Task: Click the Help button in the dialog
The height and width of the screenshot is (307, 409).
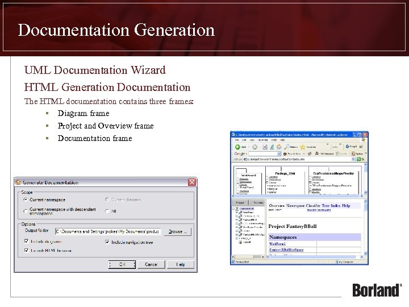Action: click(181, 264)
